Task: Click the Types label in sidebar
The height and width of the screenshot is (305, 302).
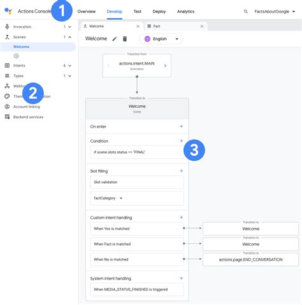Action: point(18,76)
